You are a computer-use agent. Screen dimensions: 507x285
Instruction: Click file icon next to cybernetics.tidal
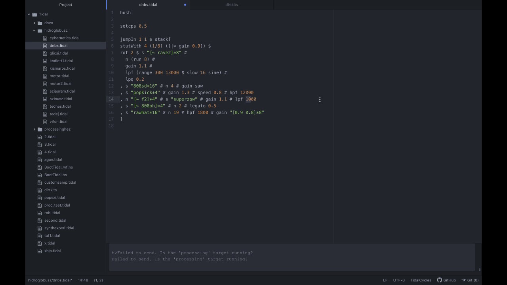click(x=45, y=38)
